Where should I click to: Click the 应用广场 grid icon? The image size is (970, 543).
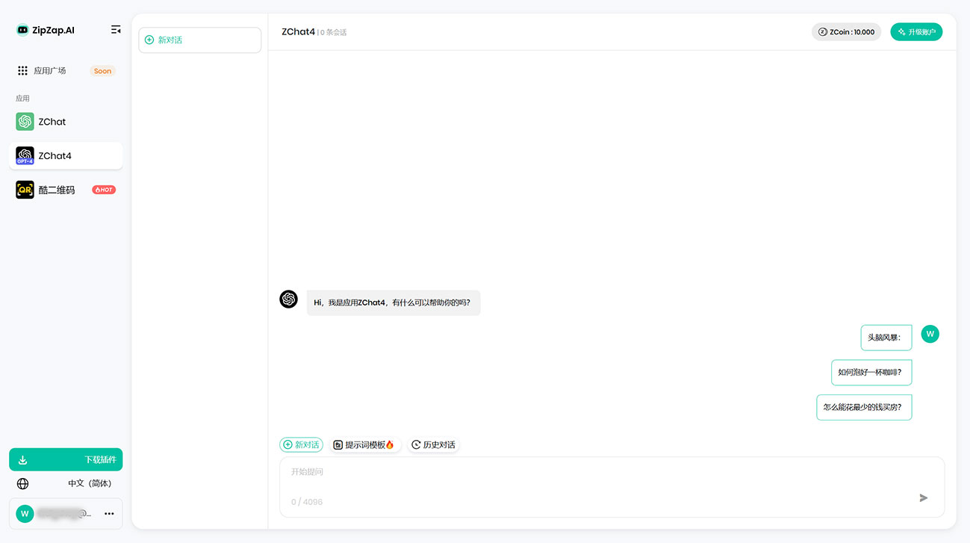(x=22, y=69)
